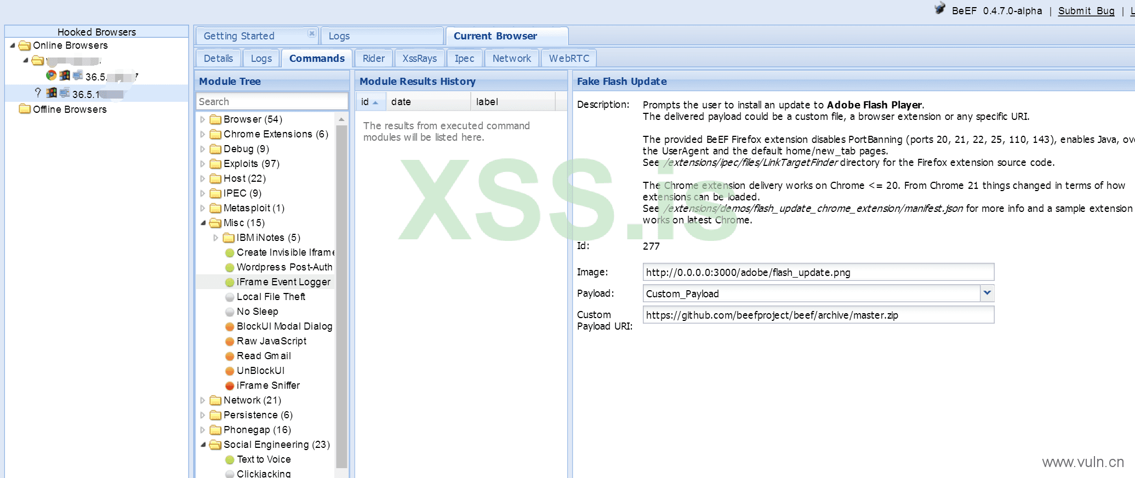Expand the Debug (9) module folder
The height and width of the screenshot is (478, 1135).
tap(203, 149)
